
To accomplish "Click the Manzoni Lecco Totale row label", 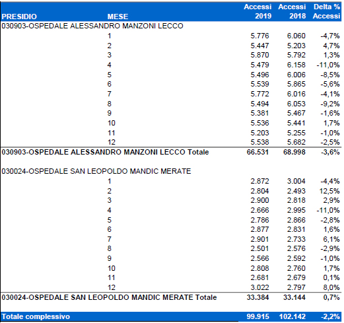I will (x=105, y=152).
